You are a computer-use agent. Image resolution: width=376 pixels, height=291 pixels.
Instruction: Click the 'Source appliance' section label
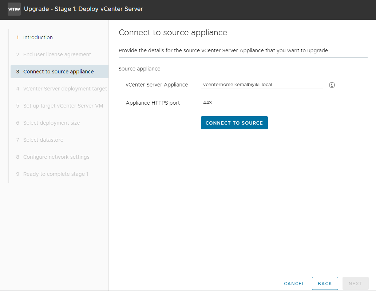click(139, 69)
